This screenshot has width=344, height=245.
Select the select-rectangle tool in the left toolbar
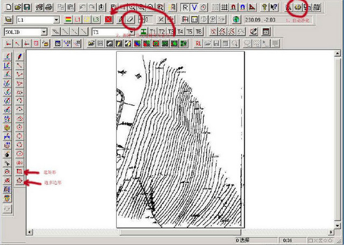[20, 172]
